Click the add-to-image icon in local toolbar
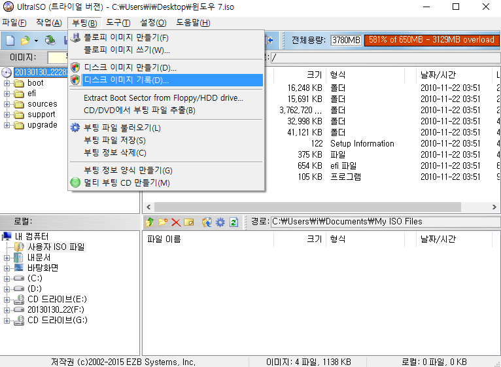 click(x=207, y=222)
